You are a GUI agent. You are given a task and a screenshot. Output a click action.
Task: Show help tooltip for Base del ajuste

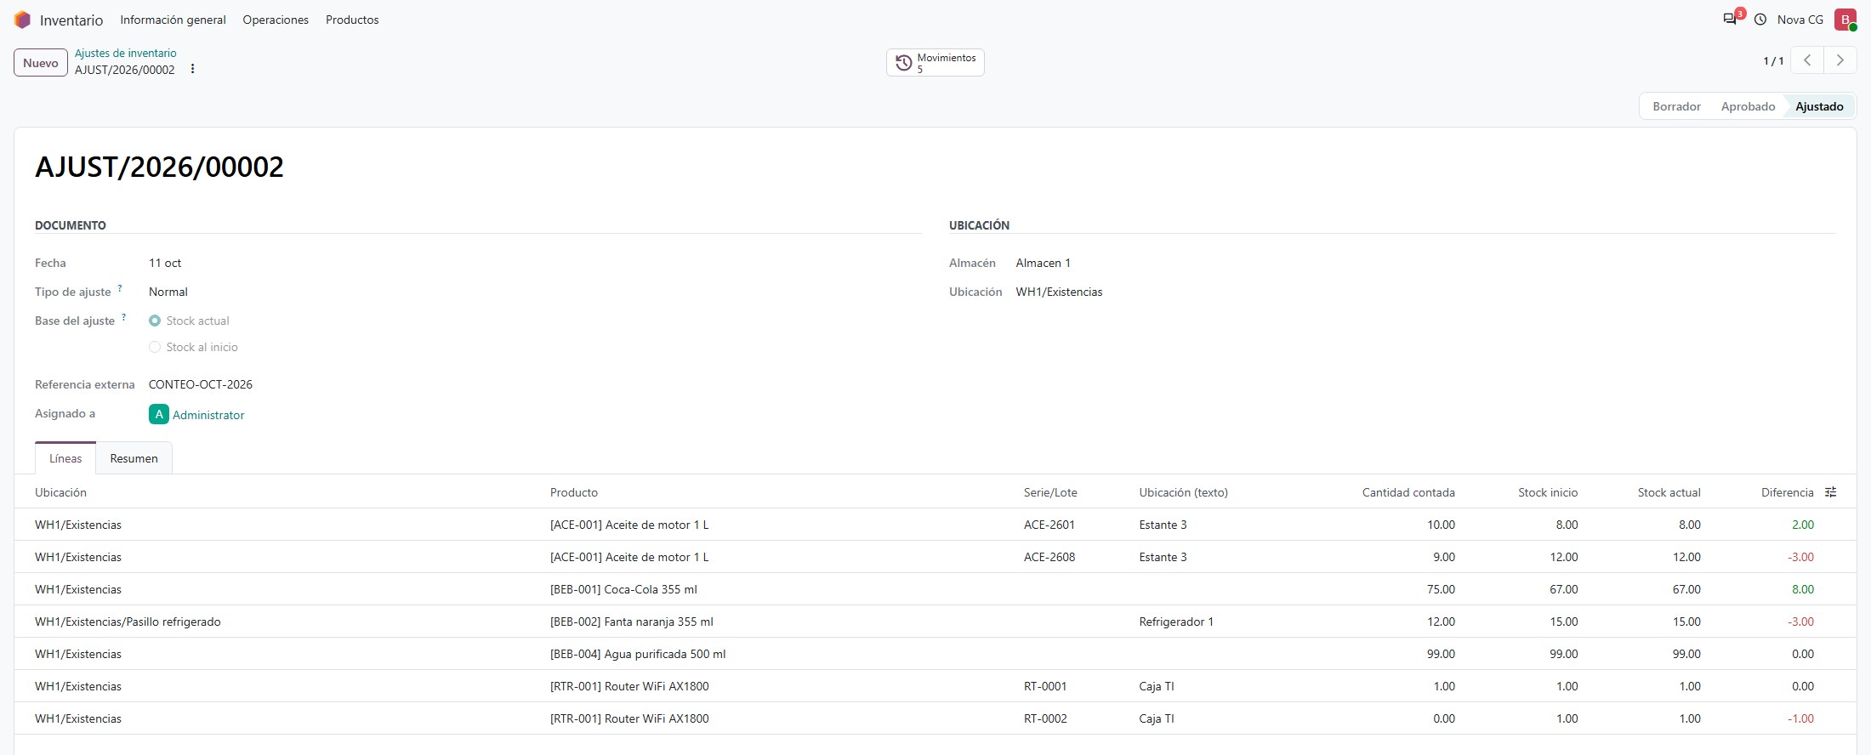124,317
